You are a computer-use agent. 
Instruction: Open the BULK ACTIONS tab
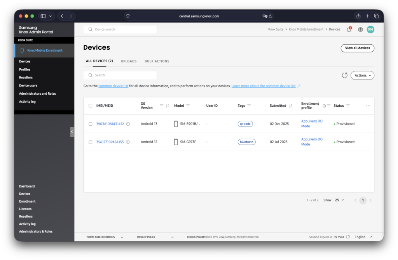pyautogui.click(x=158, y=61)
